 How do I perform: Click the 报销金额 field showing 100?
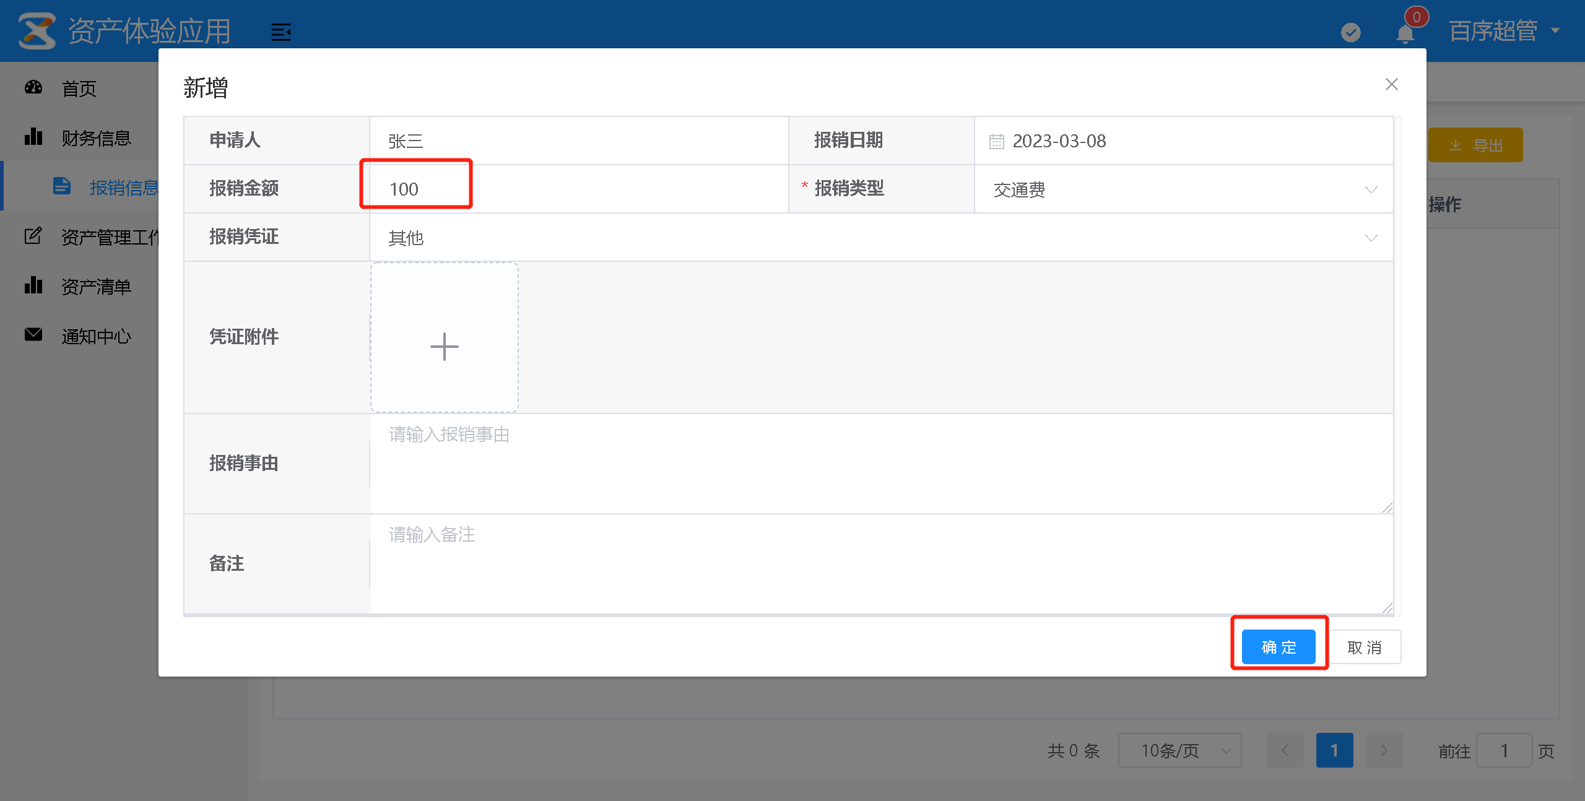coord(579,189)
